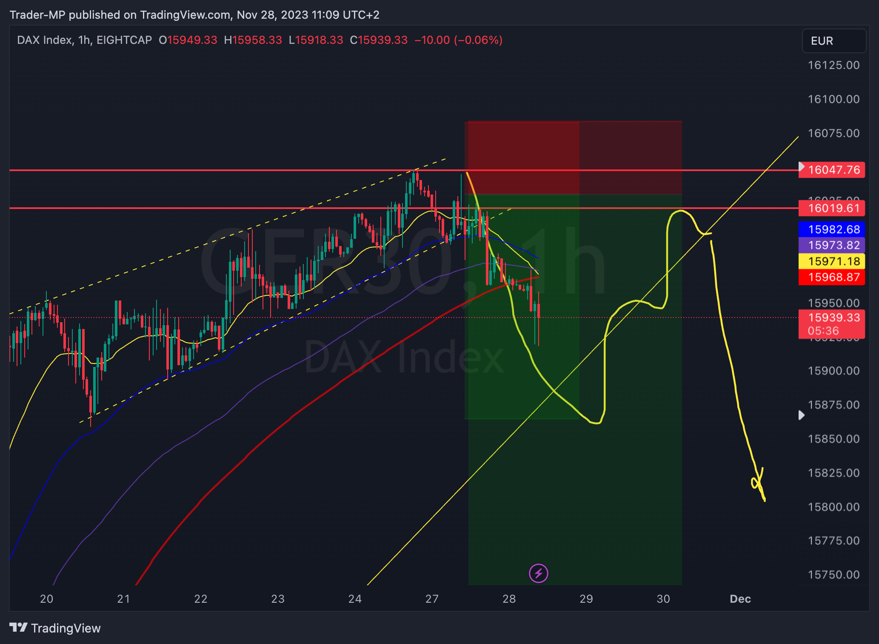Click the 15875.00 price axis label
This screenshot has width=879, height=644.
(833, 405)
